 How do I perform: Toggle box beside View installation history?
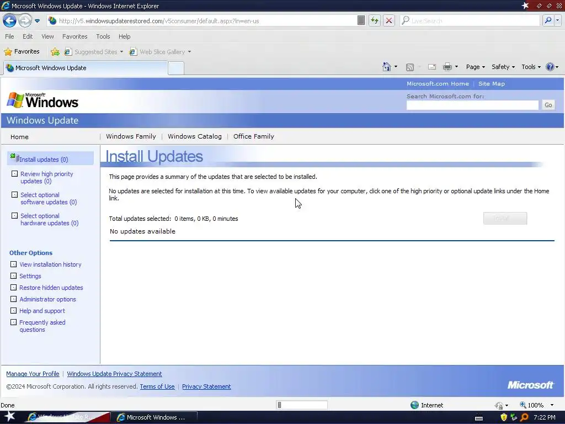tap(13, 264)
